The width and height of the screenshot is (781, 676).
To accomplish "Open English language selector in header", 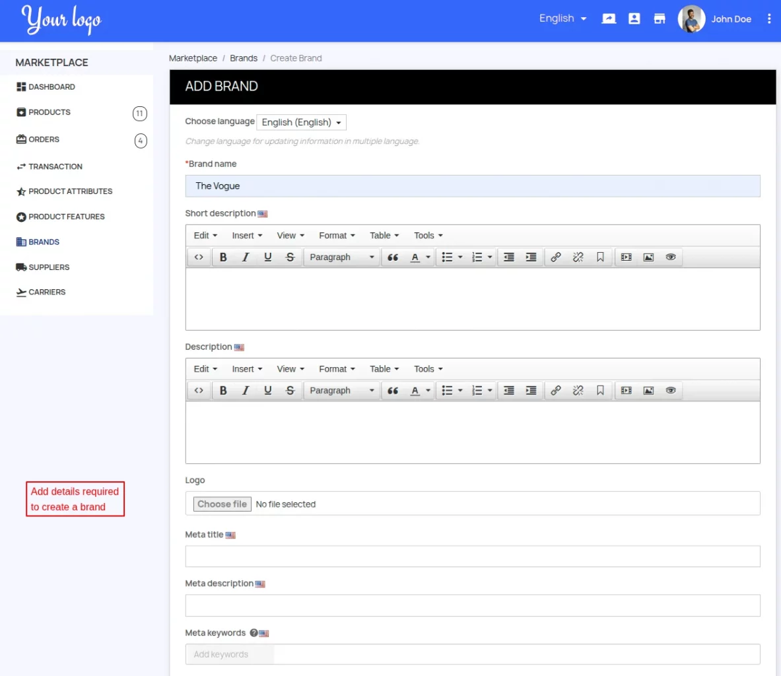I will 562,18.
